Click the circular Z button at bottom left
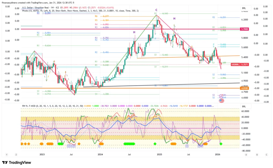Image resolution: width=273 pixels, height=168 pixels. click(16, 154)
